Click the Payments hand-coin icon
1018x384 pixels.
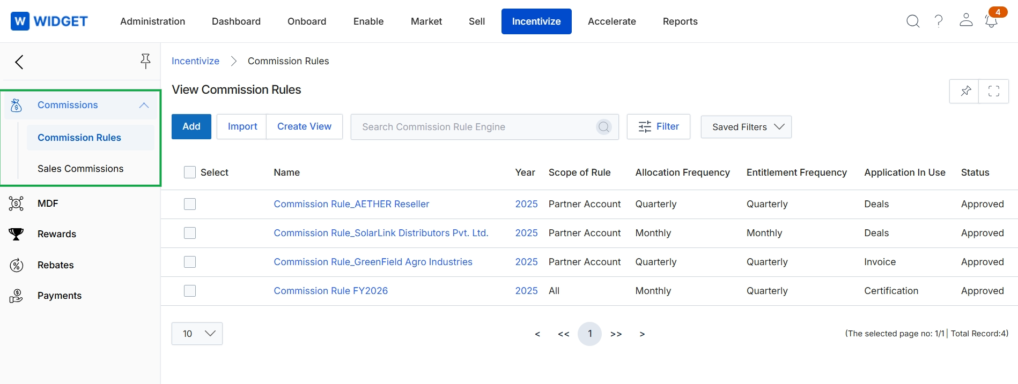pyautogui.click(x=16, y=296)
